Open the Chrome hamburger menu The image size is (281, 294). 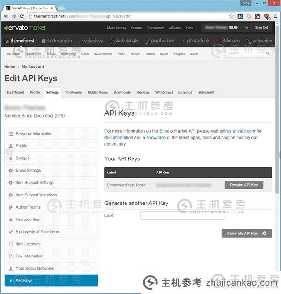pos(275,16)
